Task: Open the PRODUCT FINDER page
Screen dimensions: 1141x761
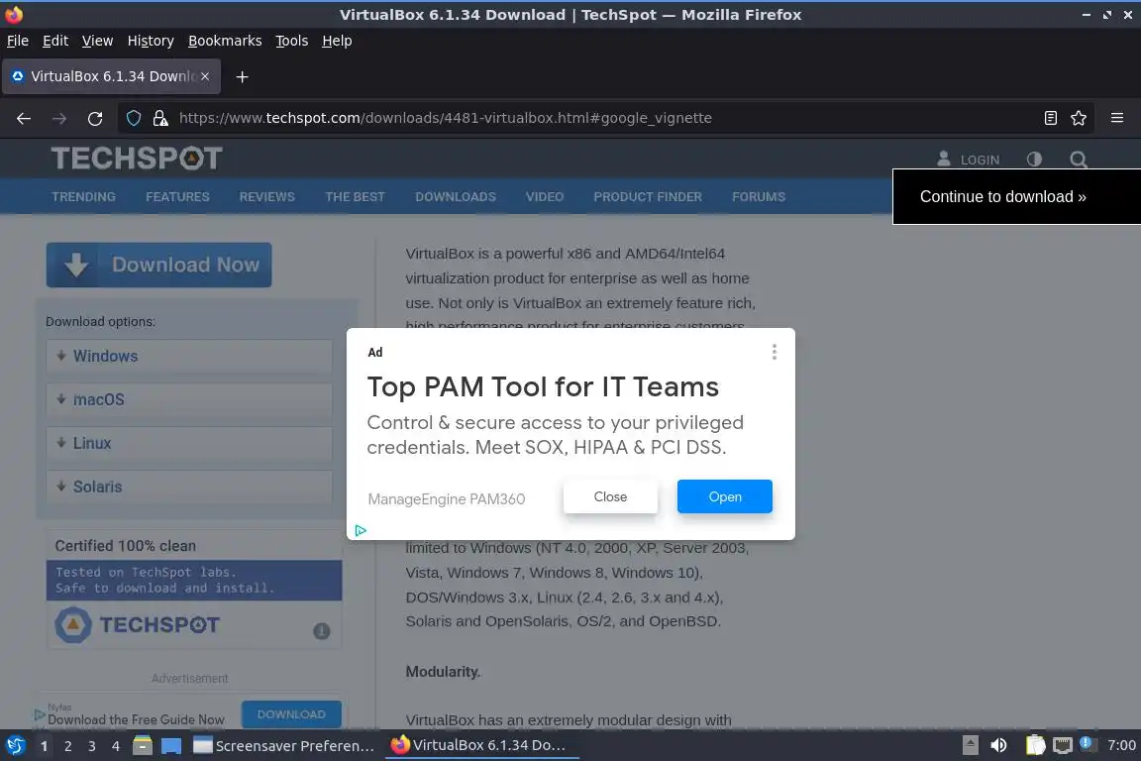Action: (x=648, y=196)
